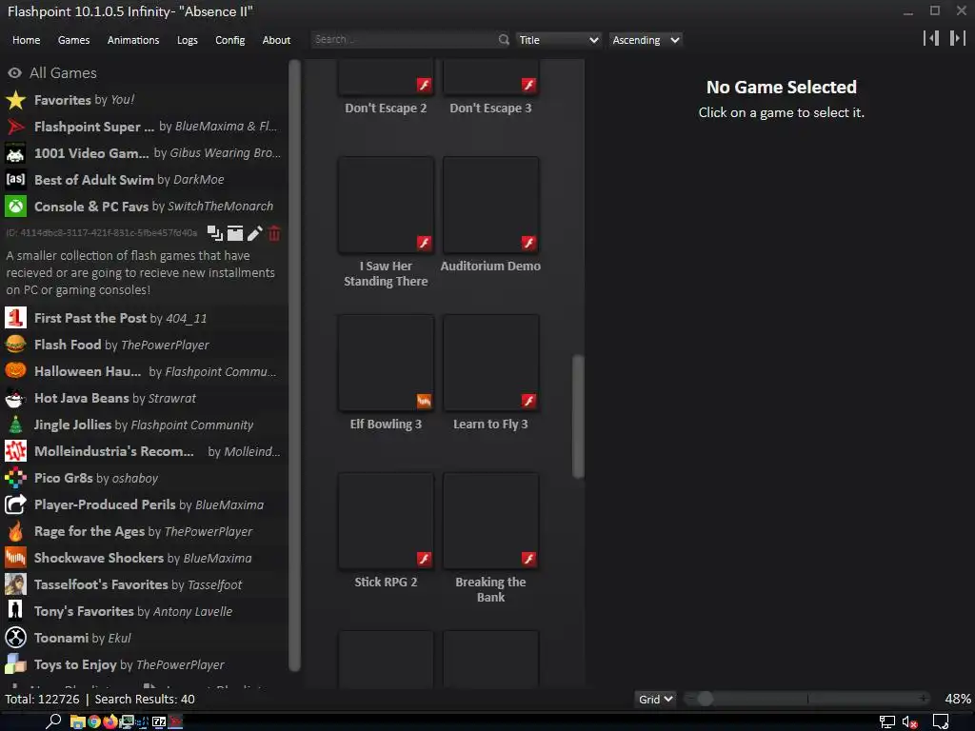This screenshot has width=975, height=731.
Task: Open the Hot Java Beans playlist
Action: 145,398
